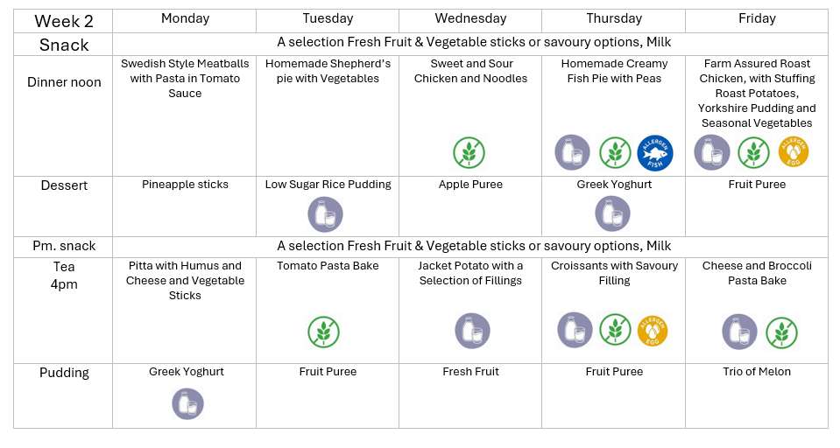Click the Swedish Style Meatballs cell text
The width and height of the screenshot is (840, 448).
point(185,78)
